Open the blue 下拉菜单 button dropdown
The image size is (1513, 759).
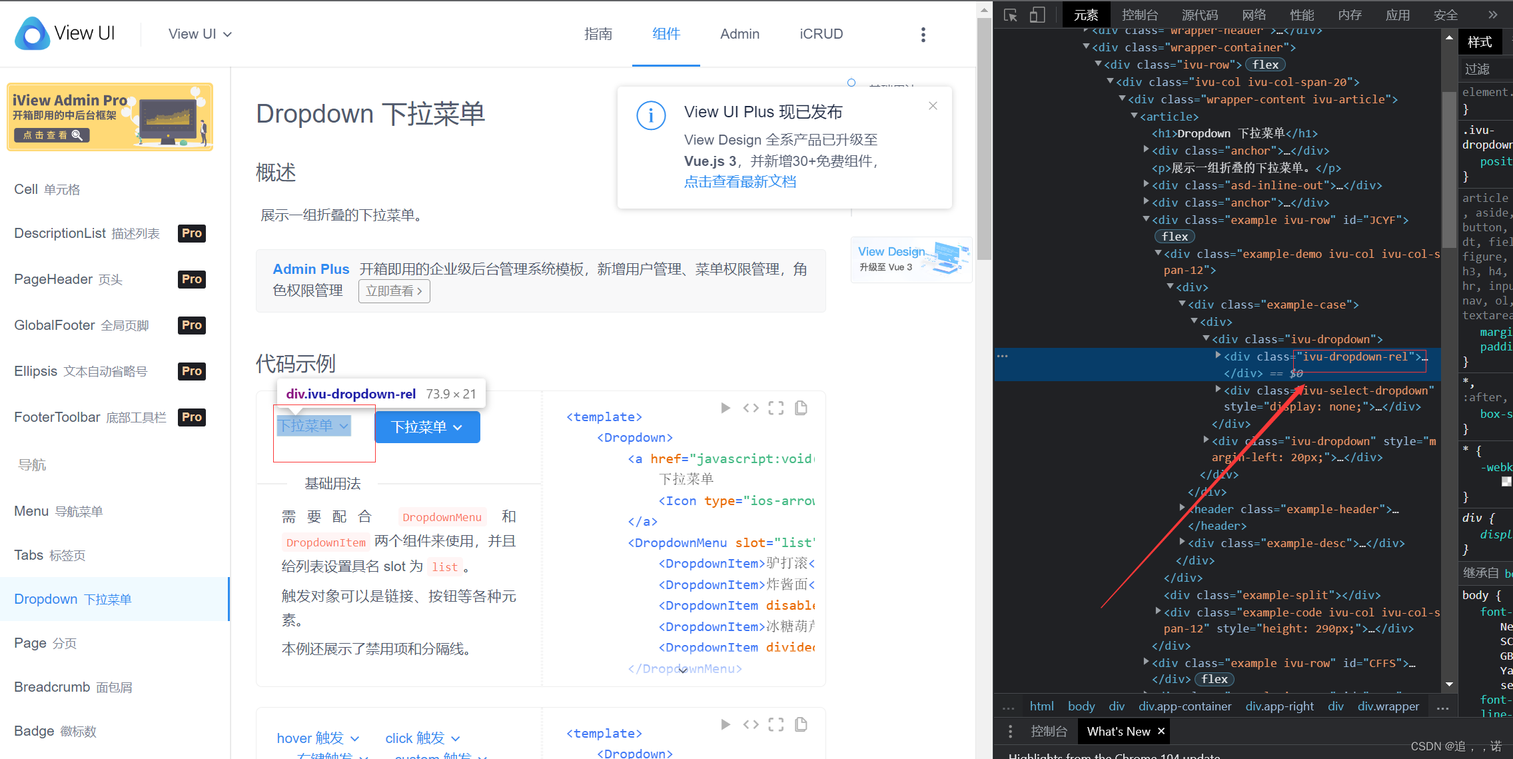427,426
